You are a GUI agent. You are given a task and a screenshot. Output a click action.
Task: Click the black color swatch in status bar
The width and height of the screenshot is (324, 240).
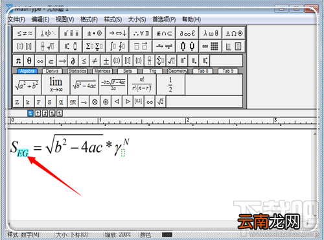click(167, 235)
